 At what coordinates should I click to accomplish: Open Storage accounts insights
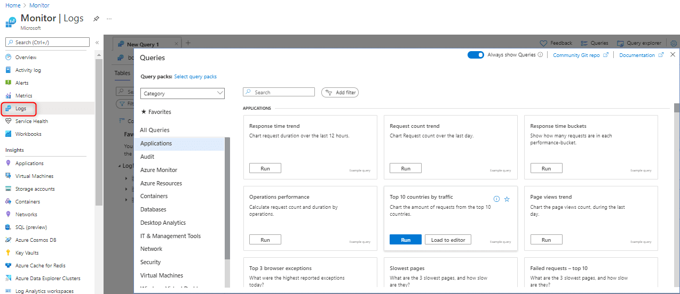(x=35, y=189)
